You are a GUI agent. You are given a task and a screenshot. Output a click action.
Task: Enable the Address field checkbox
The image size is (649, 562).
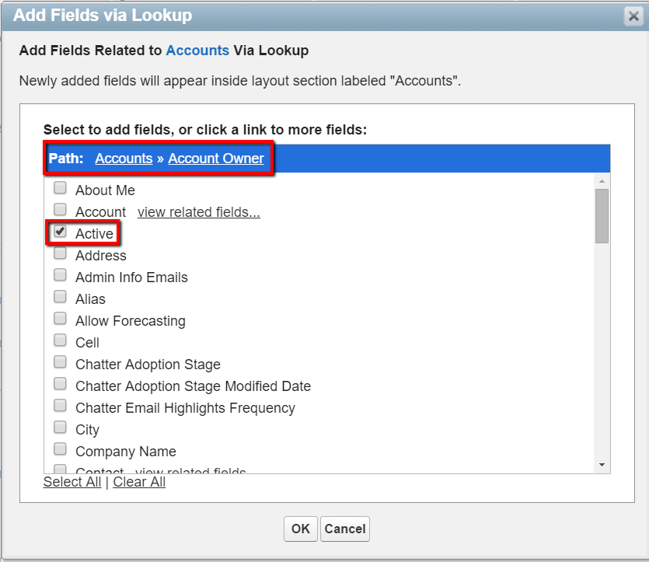point(60,253)
